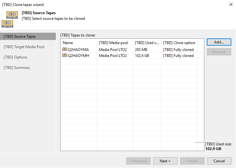Sort by the Media pool column header
This screenshot has height=168, width=236.
pyautogui.click(x=115, y=43)
